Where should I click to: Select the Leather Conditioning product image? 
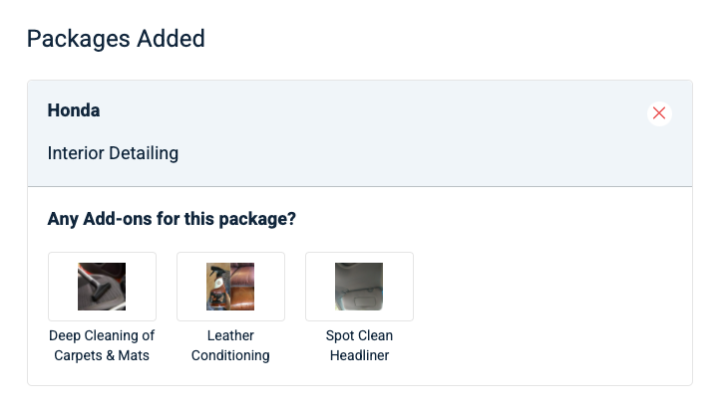pos(230,287)
